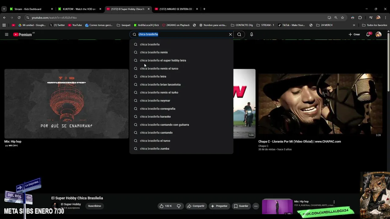The width and height of the screenshot is (390, 219).
Task: Open the Twitter bookmark
Action: tap(57, 25)
